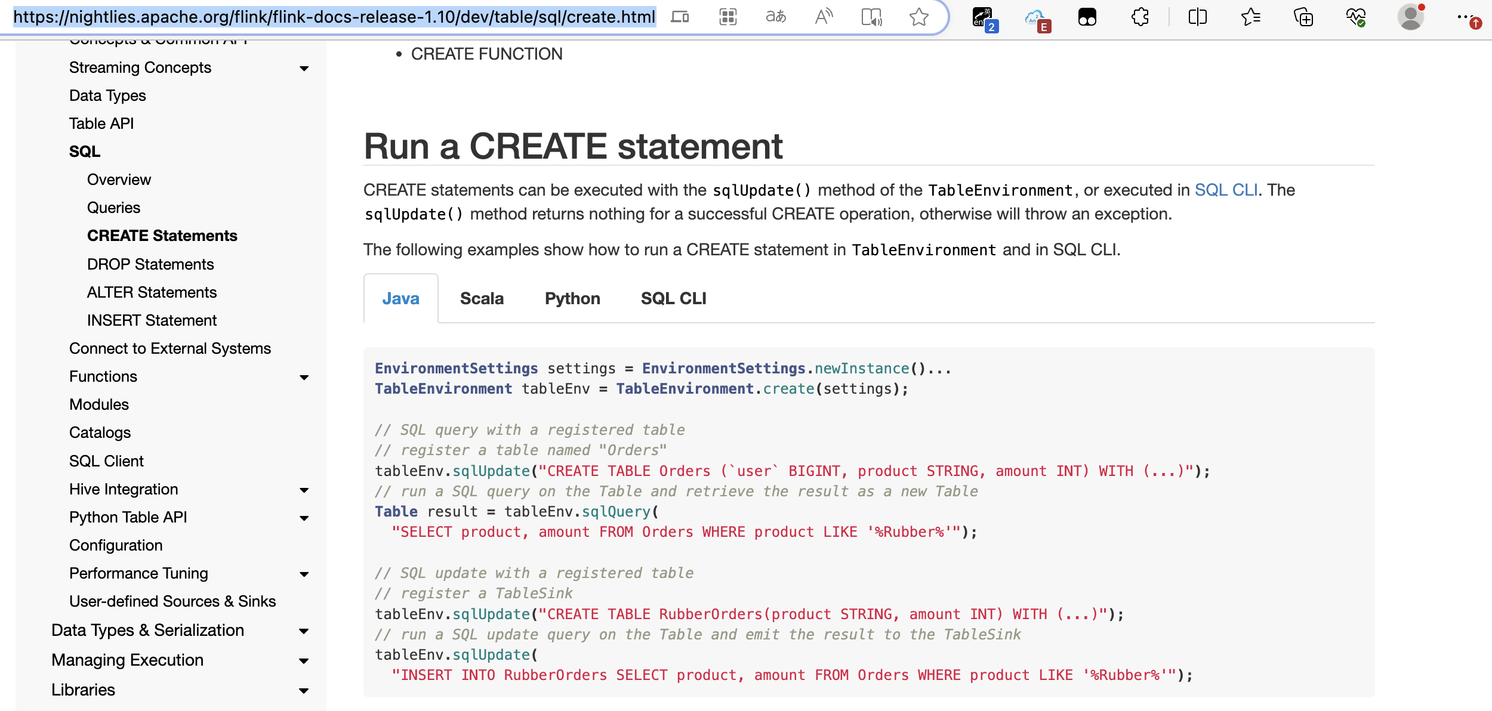The width and height of the screenshot is (1492, 711).
Task: Open Catalogs sidebar link
Action: point(100,432)
